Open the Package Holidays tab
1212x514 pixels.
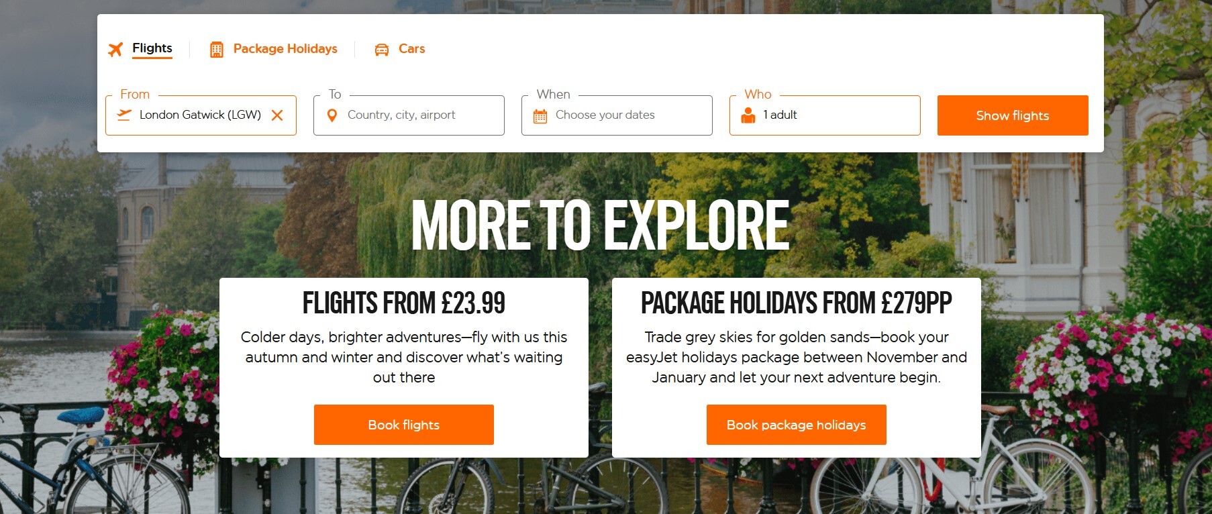(285, 49)
